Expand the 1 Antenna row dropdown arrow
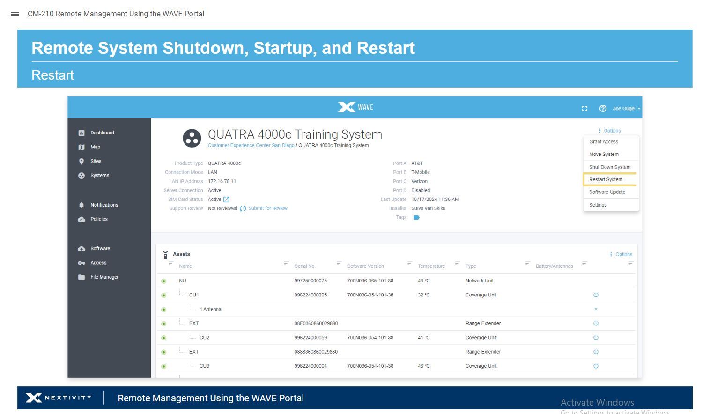The image size is (702, 414). click(x=596, y=309)
